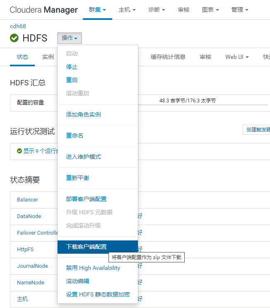Select 禁用 High Availability option
Viewport: 270px width, 308px height.
tap(93, 268)
